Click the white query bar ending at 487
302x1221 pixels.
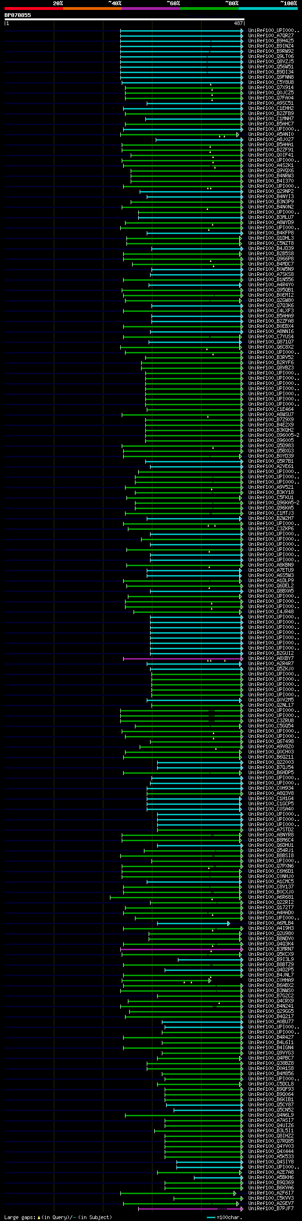click(x=124, y=19)
